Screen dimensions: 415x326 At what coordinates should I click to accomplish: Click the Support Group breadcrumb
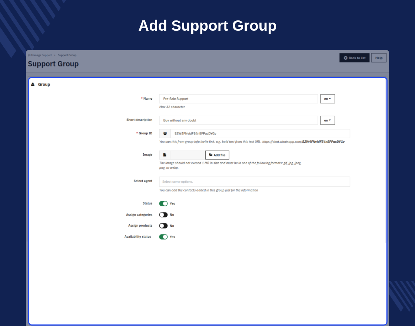tap(67, 55)
